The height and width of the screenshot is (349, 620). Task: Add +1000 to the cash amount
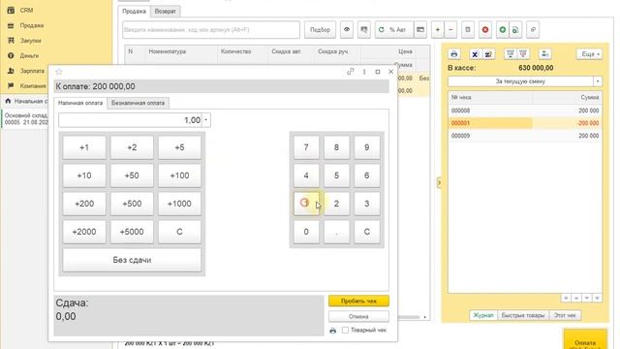pyautogui.click(x=179, y=204)
